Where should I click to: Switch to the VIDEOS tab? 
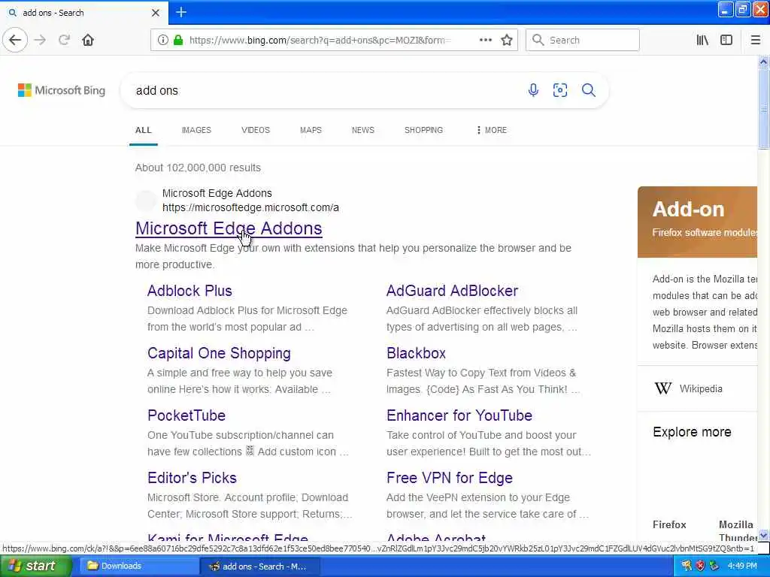(x=256, y=130)
